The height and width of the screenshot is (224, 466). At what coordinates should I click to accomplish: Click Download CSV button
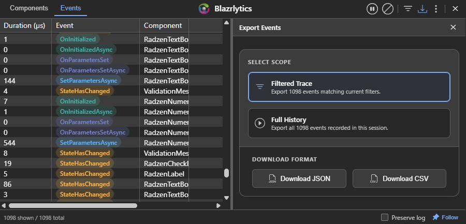click(x=399, y=178)
